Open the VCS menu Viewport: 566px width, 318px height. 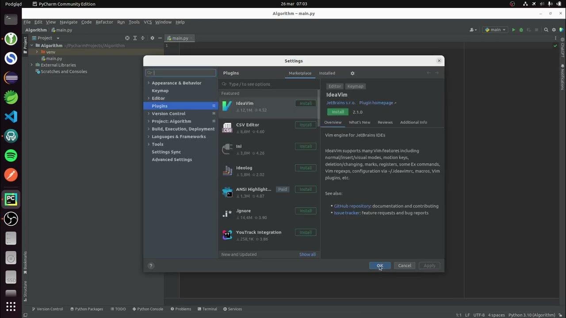(148, 22)
